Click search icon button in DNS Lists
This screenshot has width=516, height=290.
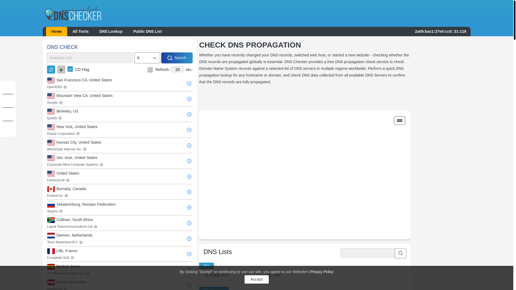point(400,253)
